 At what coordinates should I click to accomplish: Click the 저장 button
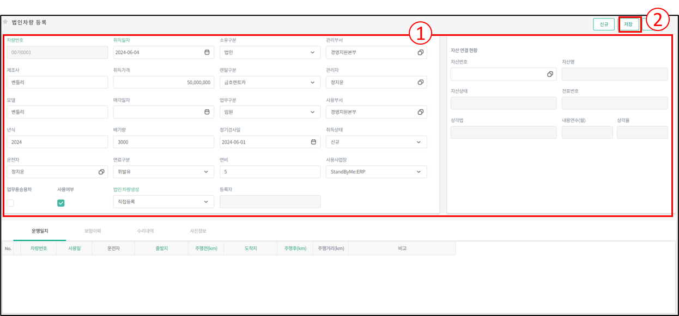click(x=628, y=24)
